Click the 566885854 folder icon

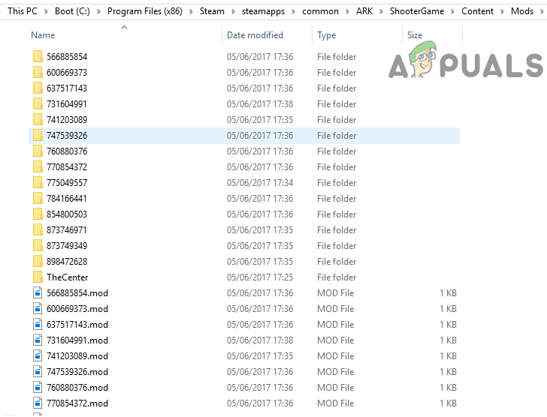38,56
